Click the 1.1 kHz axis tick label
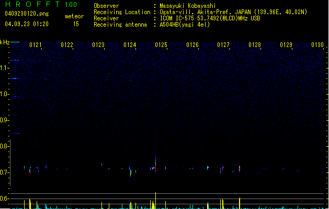The height and width of the screenshot is (209, 329). click(4, 68)
